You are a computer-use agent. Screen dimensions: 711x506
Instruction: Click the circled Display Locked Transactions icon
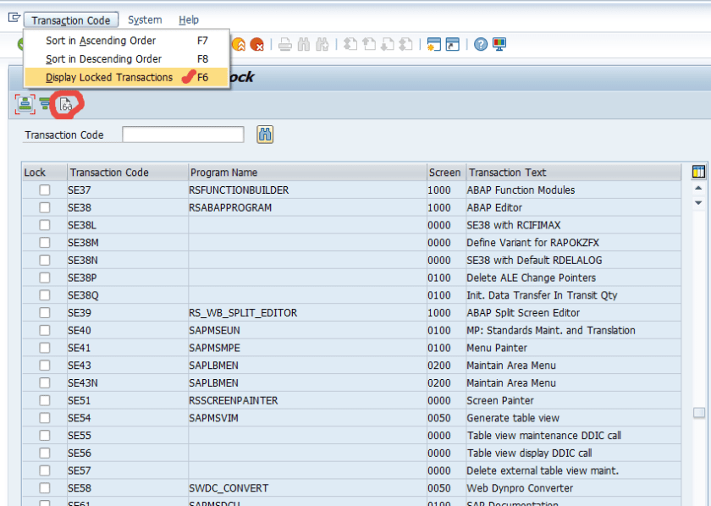(66, 105)
